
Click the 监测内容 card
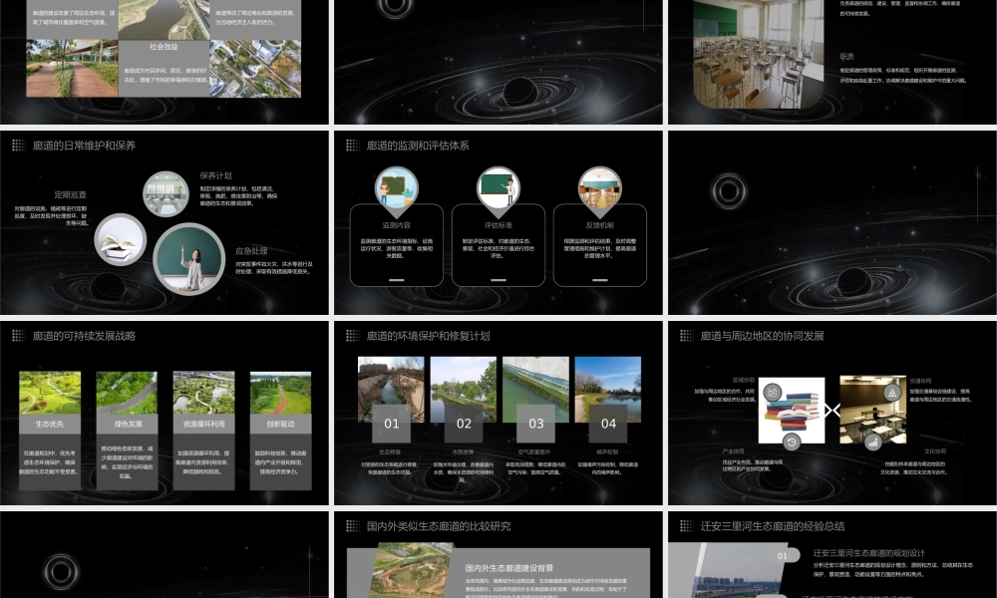396,245
